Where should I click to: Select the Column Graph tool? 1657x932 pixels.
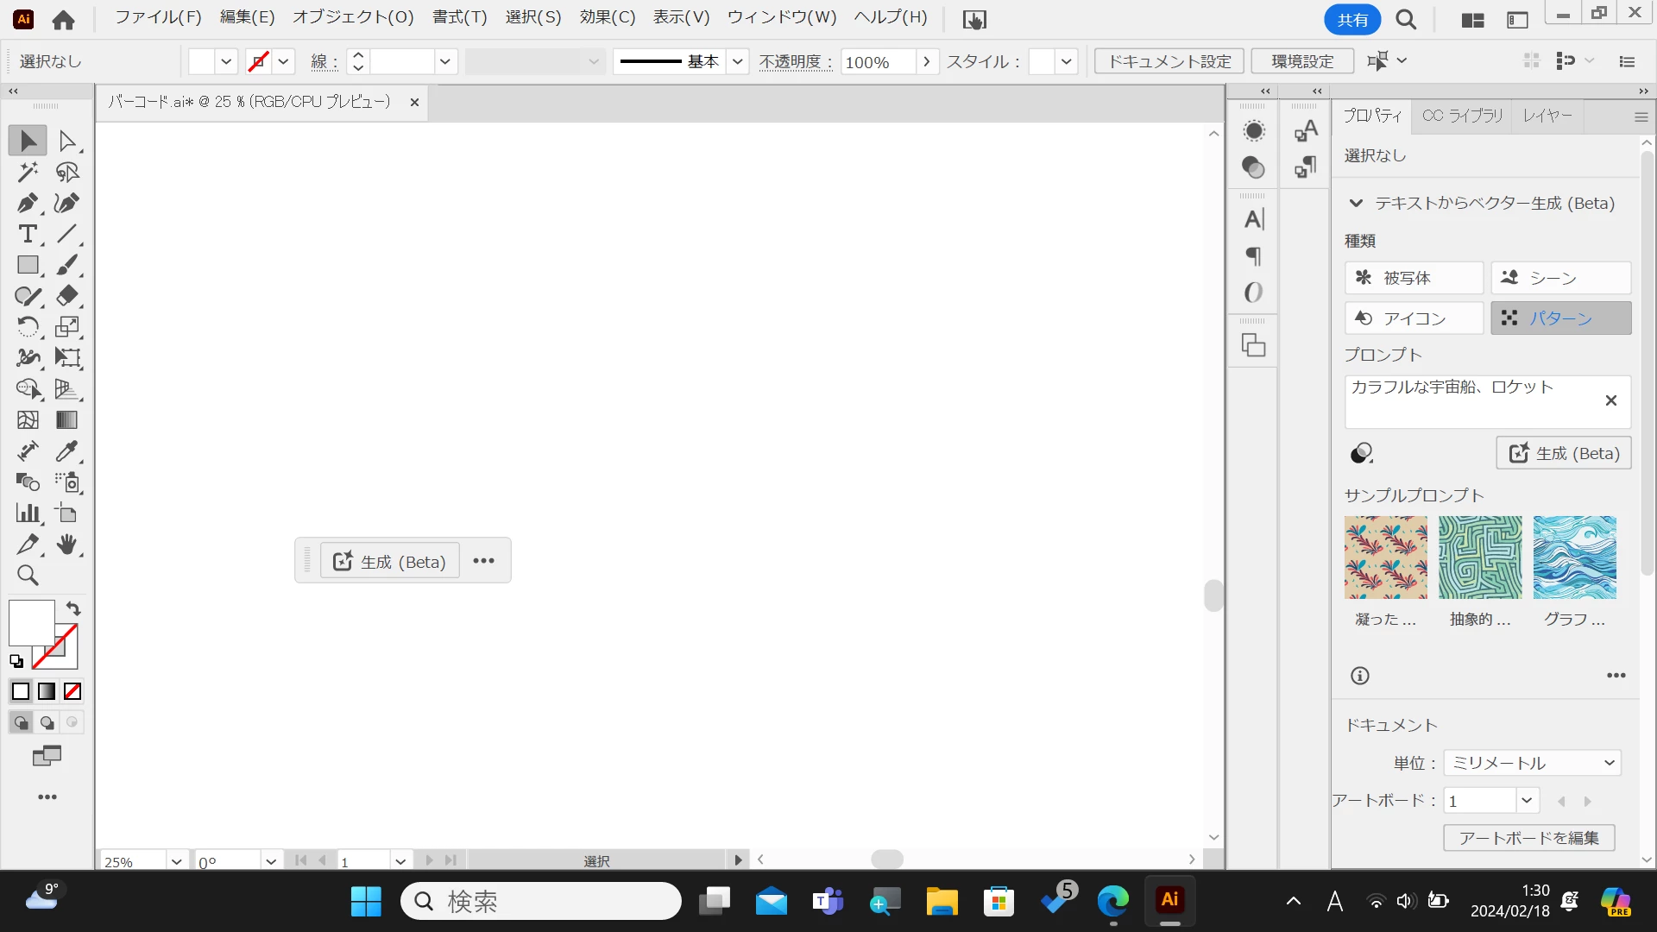pyautogui.click(x=27, y=513)
